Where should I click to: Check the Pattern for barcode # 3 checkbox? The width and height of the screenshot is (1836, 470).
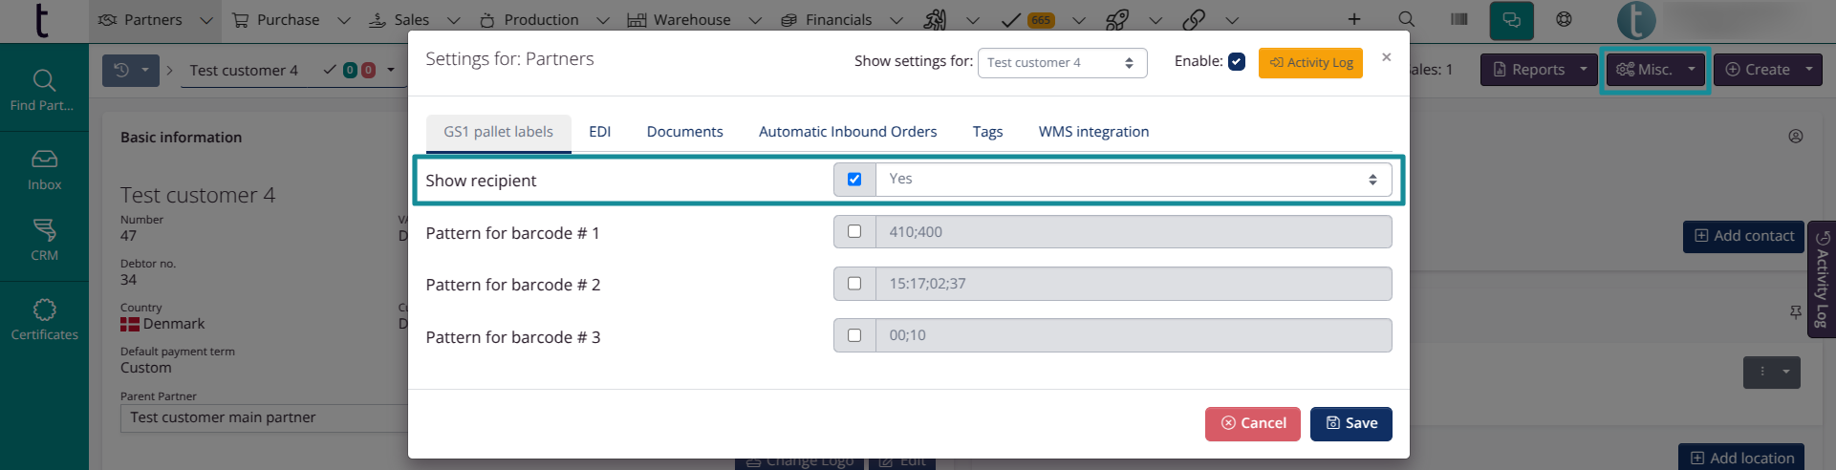(x=854, y=335)
